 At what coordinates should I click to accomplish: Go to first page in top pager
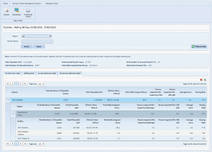pos(8,83)
